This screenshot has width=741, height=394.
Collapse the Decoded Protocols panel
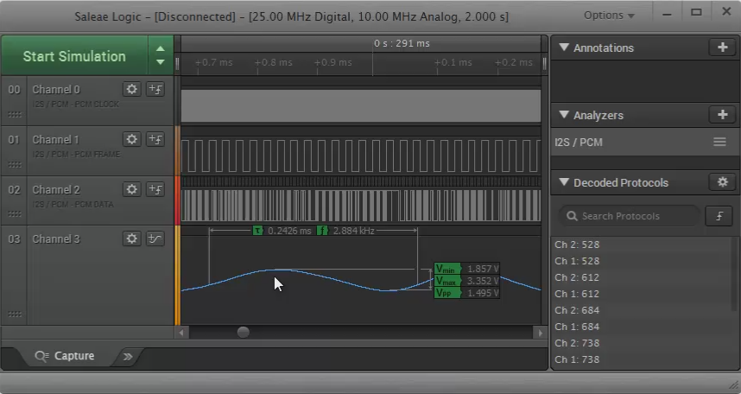(564, 183)
